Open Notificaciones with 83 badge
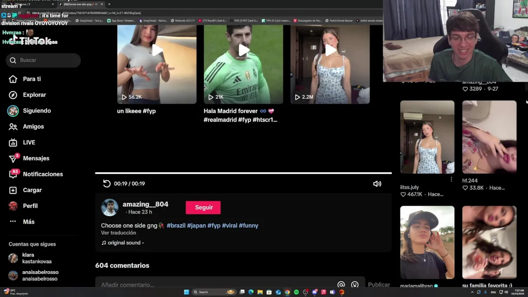The image size is (528, 297). tap(36, 174)
